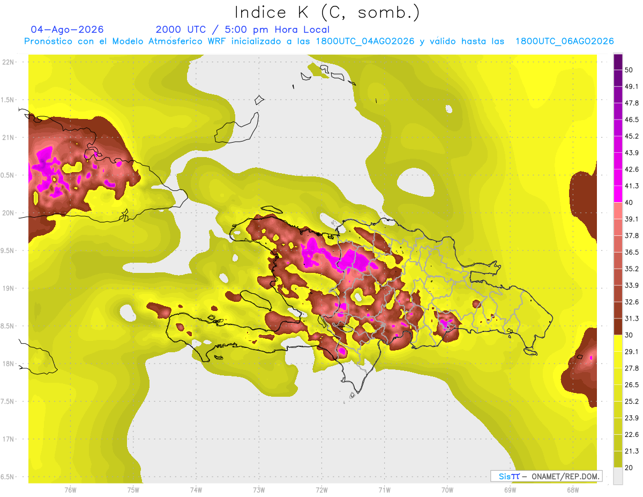This screenshot has width=643, height=497.
Task: Click the colorbar value 22.6
Action: [632, 435]
